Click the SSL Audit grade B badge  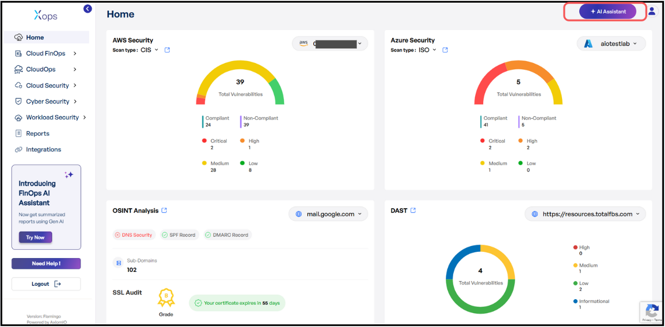[166, 298]
